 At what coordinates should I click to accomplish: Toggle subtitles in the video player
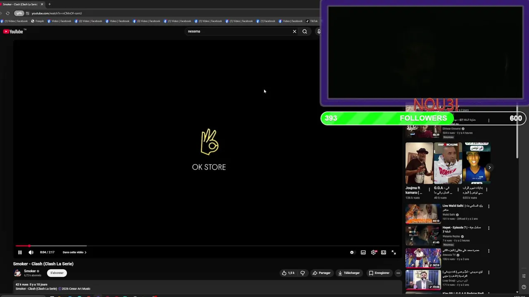click(363, 252)
